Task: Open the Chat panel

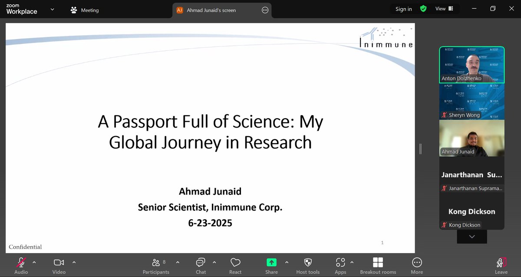Action: point(201,266)
